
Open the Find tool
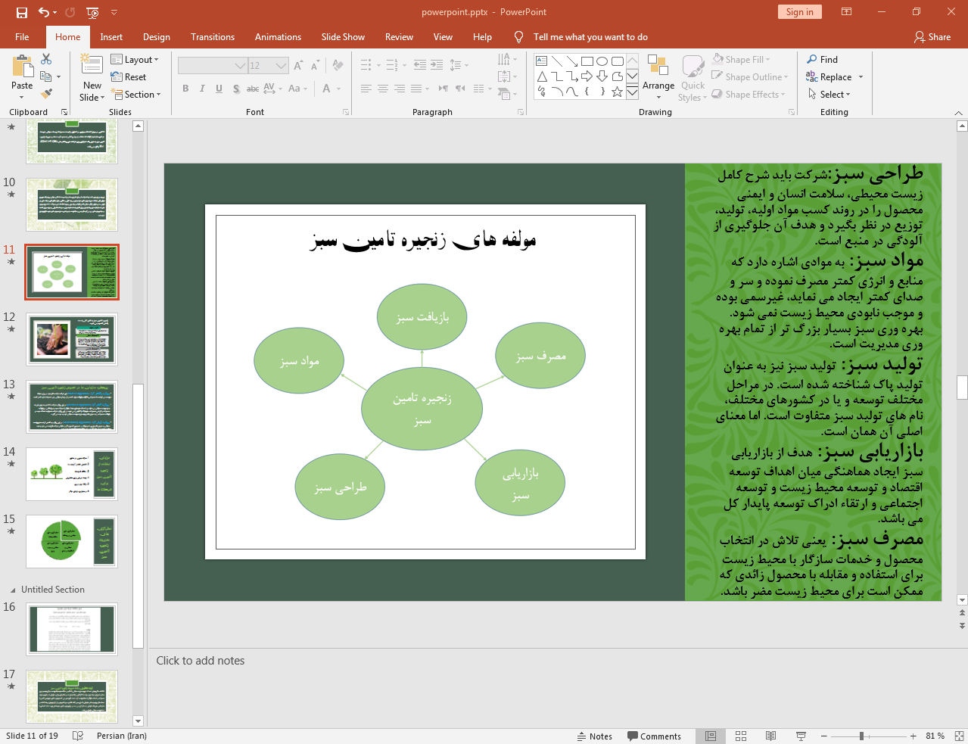pos(823,60)
